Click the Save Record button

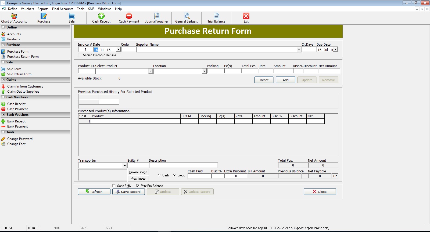coord(128,192)
